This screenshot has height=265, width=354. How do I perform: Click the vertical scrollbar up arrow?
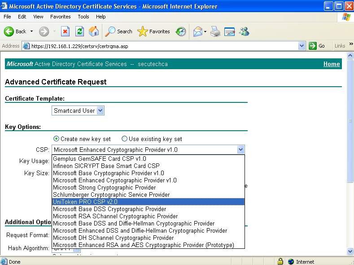coord(350,56)
